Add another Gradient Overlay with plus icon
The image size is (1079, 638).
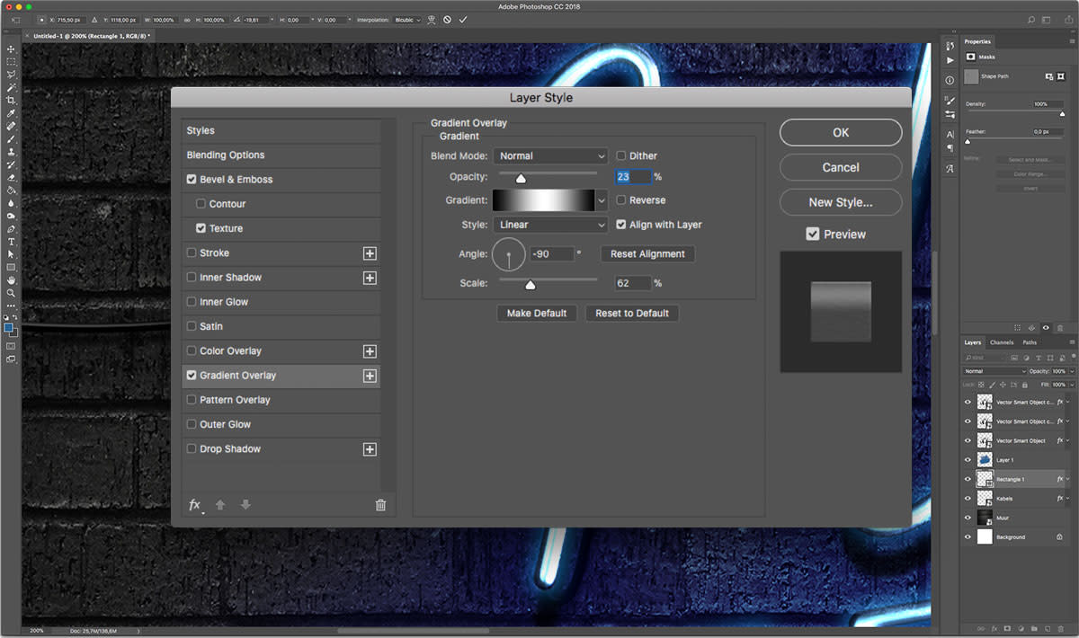coord(370,376)
